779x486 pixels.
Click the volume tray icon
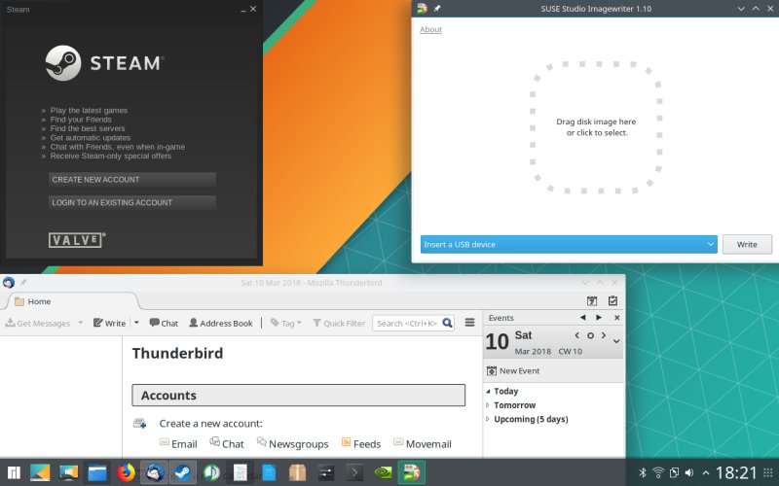point(689,473)
